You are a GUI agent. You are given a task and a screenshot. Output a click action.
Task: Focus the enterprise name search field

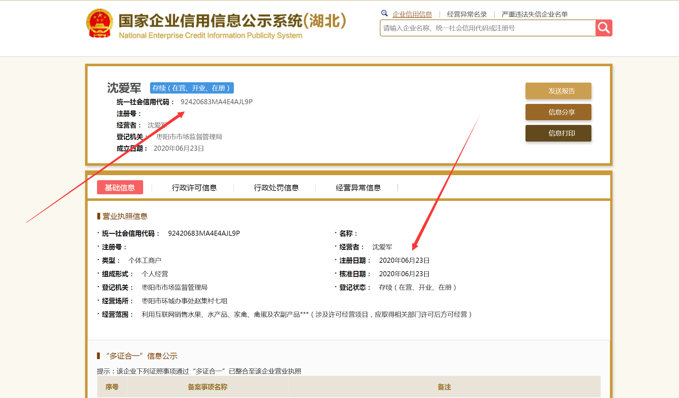pyautogui.click(x=487, y=28)
